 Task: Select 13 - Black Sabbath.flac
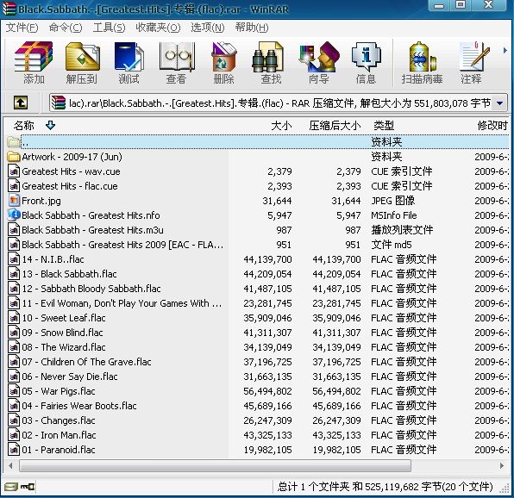tap(69, 274)
